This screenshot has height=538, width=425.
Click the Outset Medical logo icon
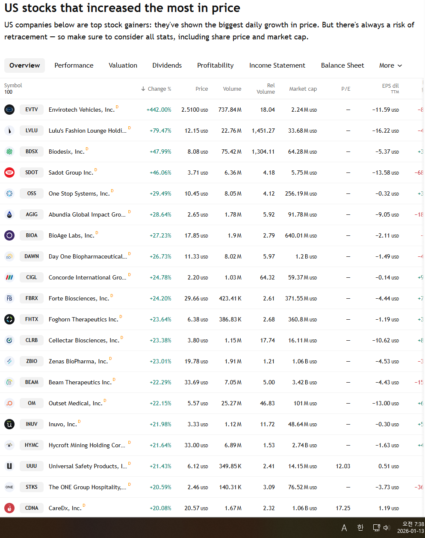pyautogui.click(x=9, y=403)
